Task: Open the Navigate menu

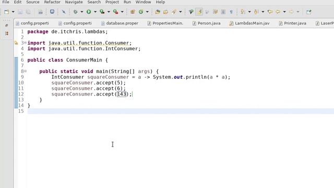Action: [x=74, y=2]
